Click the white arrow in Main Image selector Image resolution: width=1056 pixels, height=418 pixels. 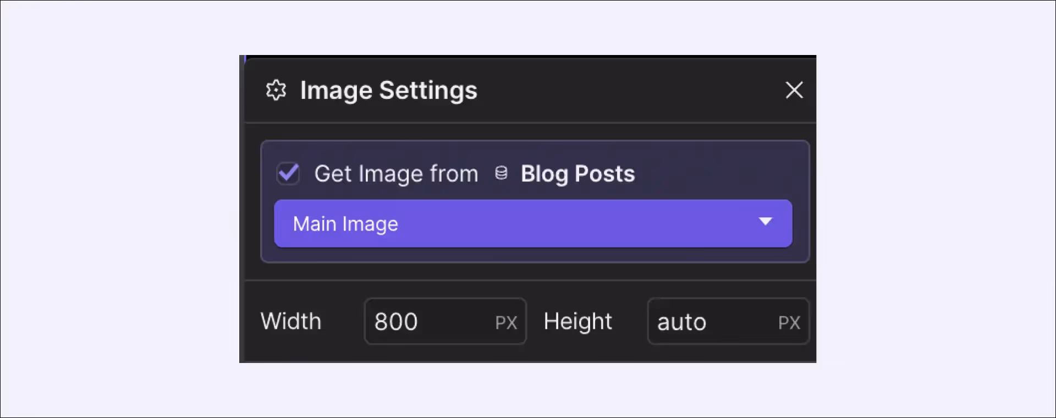point(766,221)
